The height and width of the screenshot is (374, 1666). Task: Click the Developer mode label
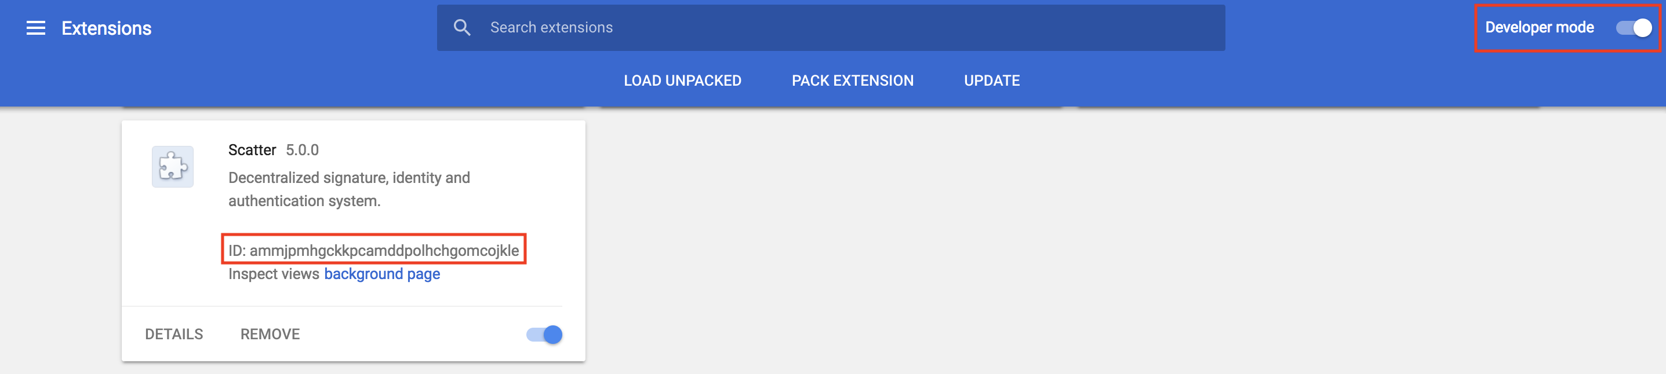[1539, 28]
